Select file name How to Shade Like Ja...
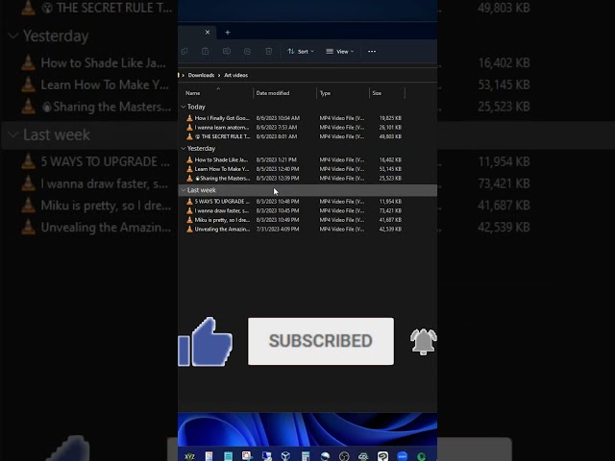Screen dimensions: 615x461 point(221,159)
